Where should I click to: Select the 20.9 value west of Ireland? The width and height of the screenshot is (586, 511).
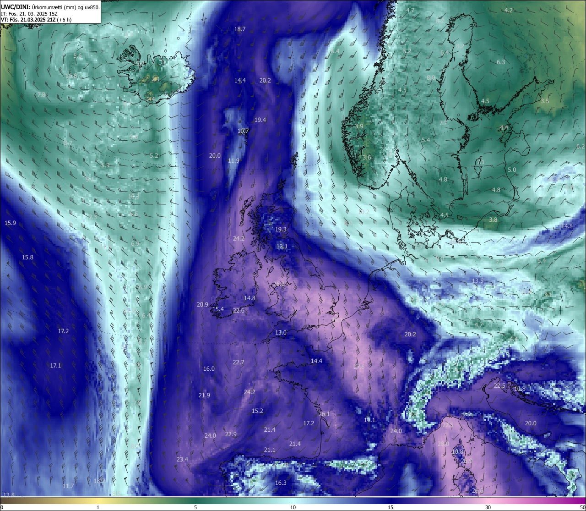[x=202, y=305]
